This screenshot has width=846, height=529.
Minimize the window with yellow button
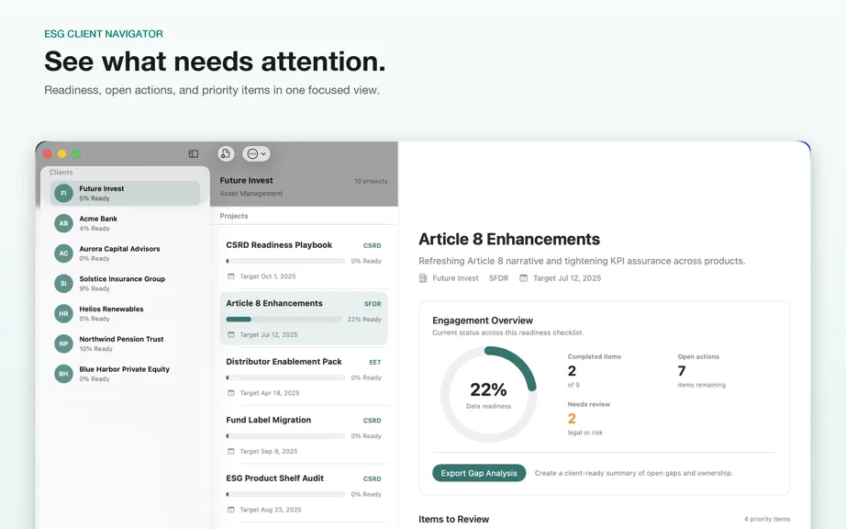point(62,154)
